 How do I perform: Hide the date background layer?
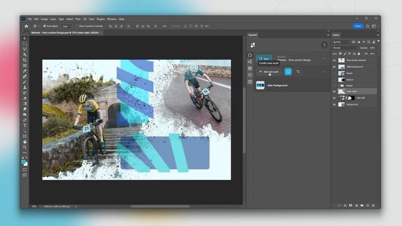pos(334,67)
